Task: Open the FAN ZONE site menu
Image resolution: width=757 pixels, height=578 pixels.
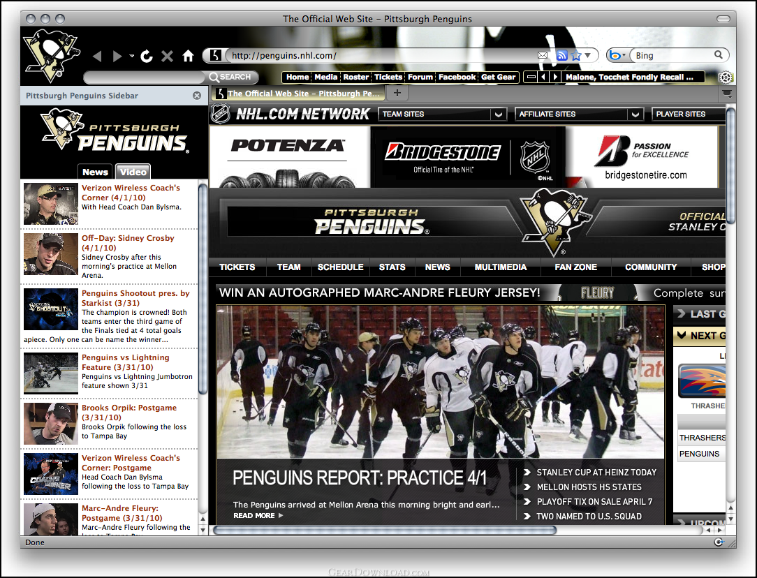Action: 576,267
